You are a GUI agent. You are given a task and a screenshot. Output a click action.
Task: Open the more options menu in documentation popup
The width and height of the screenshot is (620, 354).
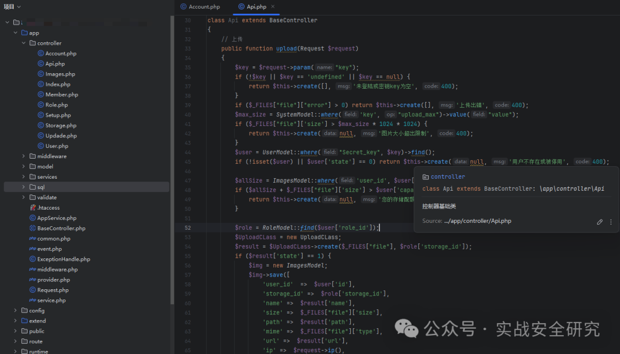tap(611, 222)
